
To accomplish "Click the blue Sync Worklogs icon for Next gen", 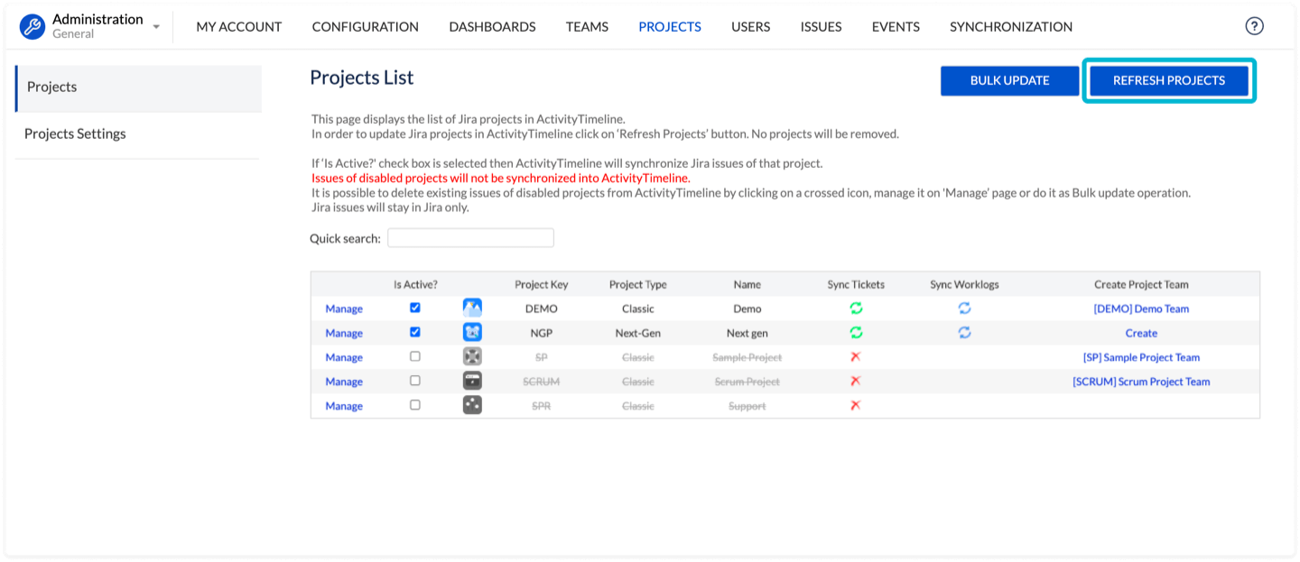I will (964, 333).
